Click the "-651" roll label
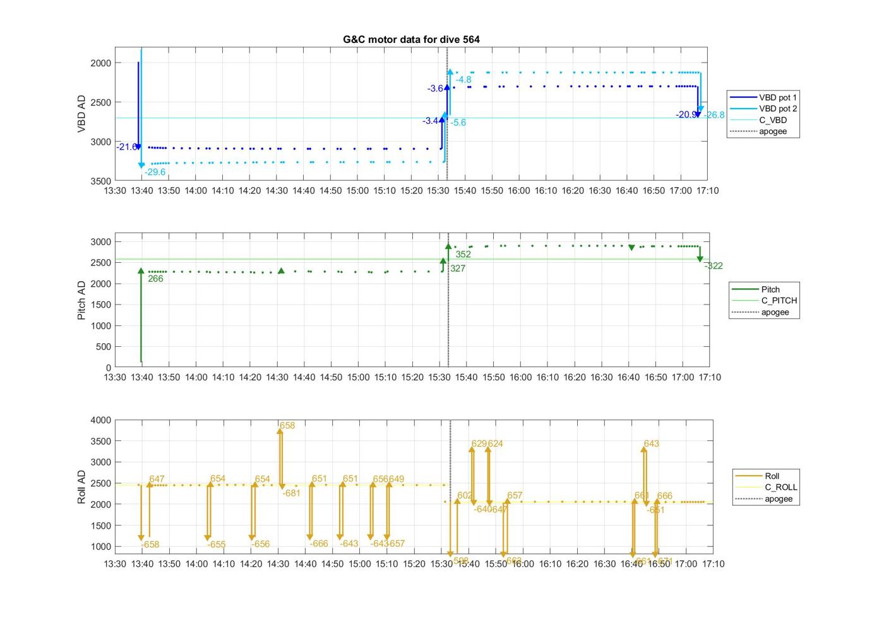Image resolution: width=884 pixels, height=623 pixels. click(655, 510)
